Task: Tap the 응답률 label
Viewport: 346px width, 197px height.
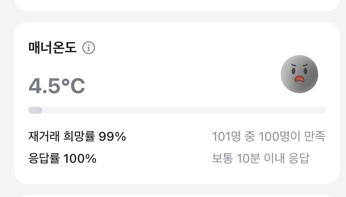Action: pos(44,159)
